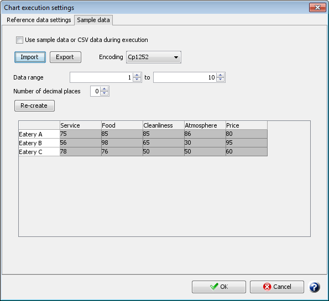The height and width of the screenshot is (301, 329).
Task: Open the Encoding Cp1252 dropdown
Action: (x=154, y=57)
